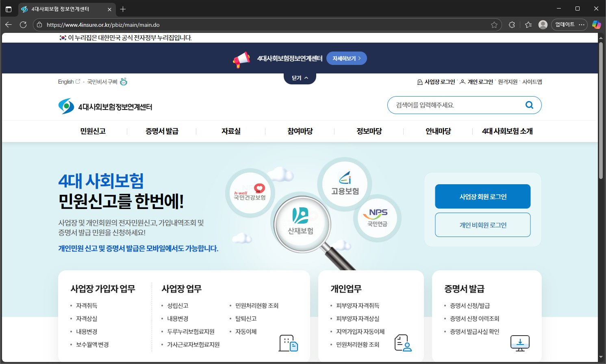The width and height of the screenshot is (606, 364).
Task: Click the 검색어를 입력해주세요 search field
Action: point(455,105)
